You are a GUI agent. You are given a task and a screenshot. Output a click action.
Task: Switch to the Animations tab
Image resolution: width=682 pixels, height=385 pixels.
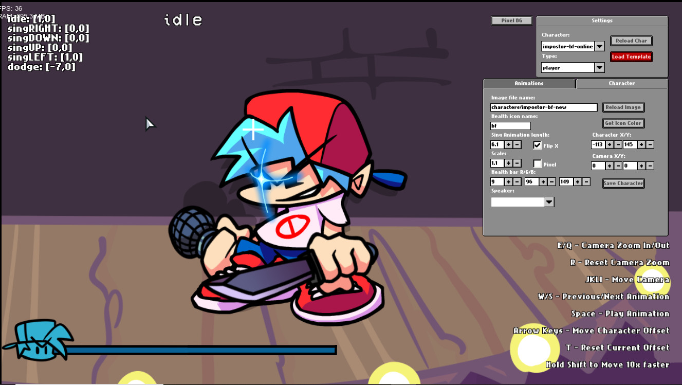click(x=529, y=83)
